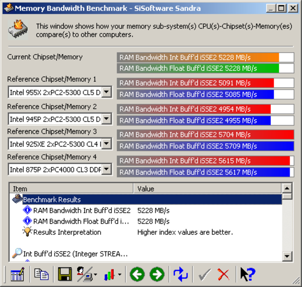Click the orange current Int 5228 MB/s bar
302x287 pixels.
pos(205,57)
